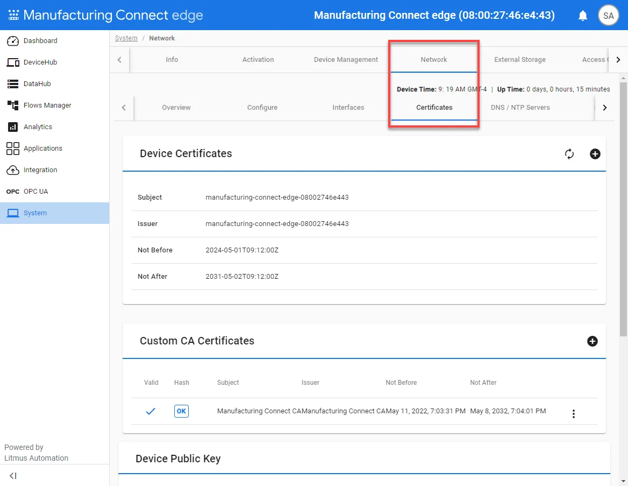Add a new Device Certificate
The width and height of the screenshot is (628, 486).
pos(595,154)
